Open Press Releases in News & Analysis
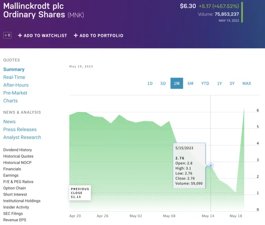 (x=20, y=129)
